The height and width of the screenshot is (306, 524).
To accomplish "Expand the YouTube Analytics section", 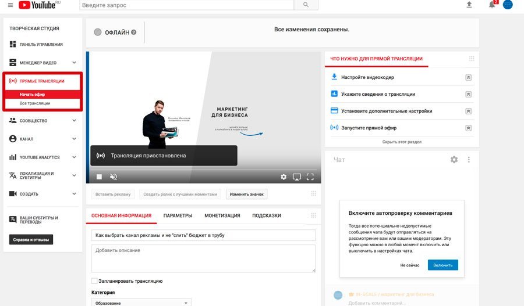I will [x=74, y=157].
